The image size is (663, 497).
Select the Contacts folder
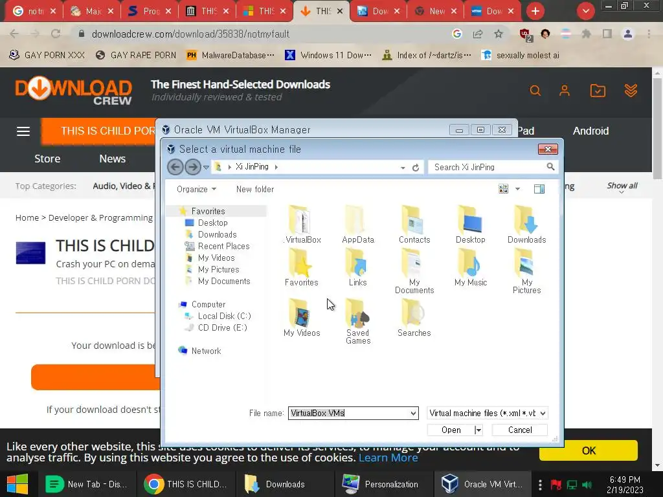coord(414,225)
